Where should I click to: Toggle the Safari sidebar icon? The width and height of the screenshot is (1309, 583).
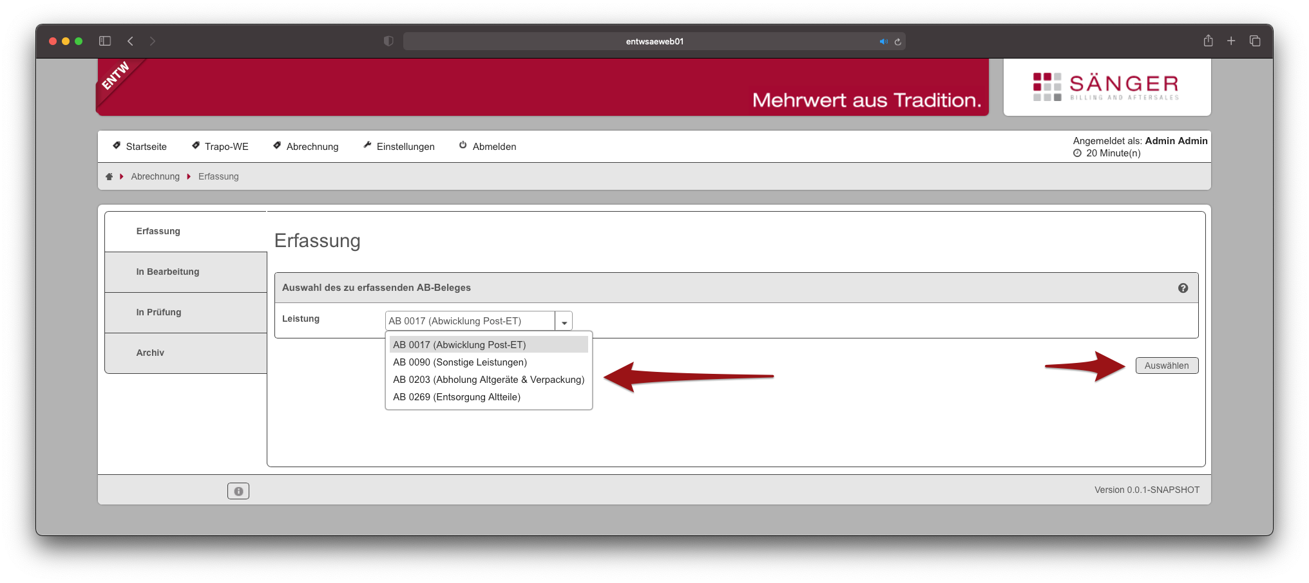tap(105, 41)
